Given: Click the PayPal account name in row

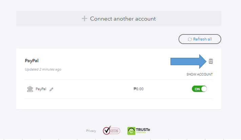Looking at the screenshot, I should (x=41, y=89).
